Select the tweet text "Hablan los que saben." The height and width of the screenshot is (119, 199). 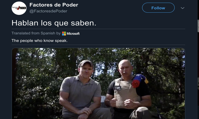tap(54, 23)
